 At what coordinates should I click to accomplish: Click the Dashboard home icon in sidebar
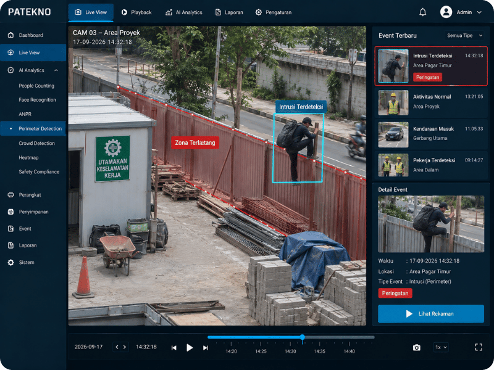pyautogui.click(x=10, y=35)
